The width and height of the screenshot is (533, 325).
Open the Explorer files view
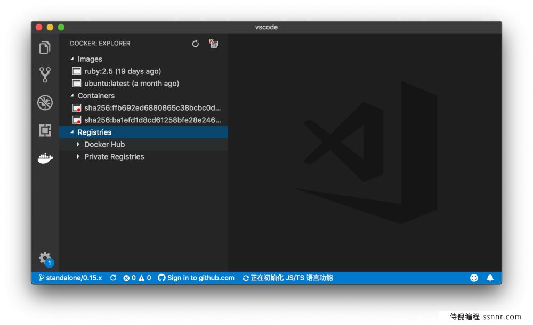point(45,47)
